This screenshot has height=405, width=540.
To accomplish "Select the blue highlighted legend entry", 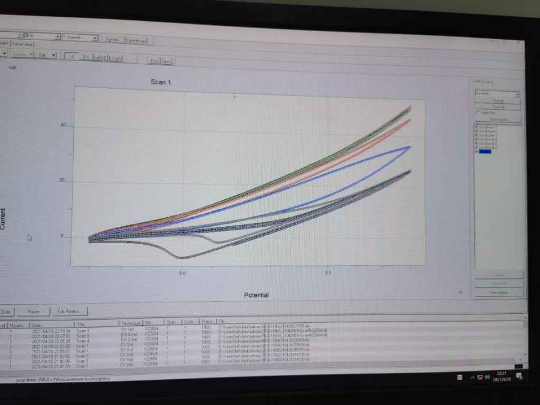I will pyautogui.click(x=485, y=152).
